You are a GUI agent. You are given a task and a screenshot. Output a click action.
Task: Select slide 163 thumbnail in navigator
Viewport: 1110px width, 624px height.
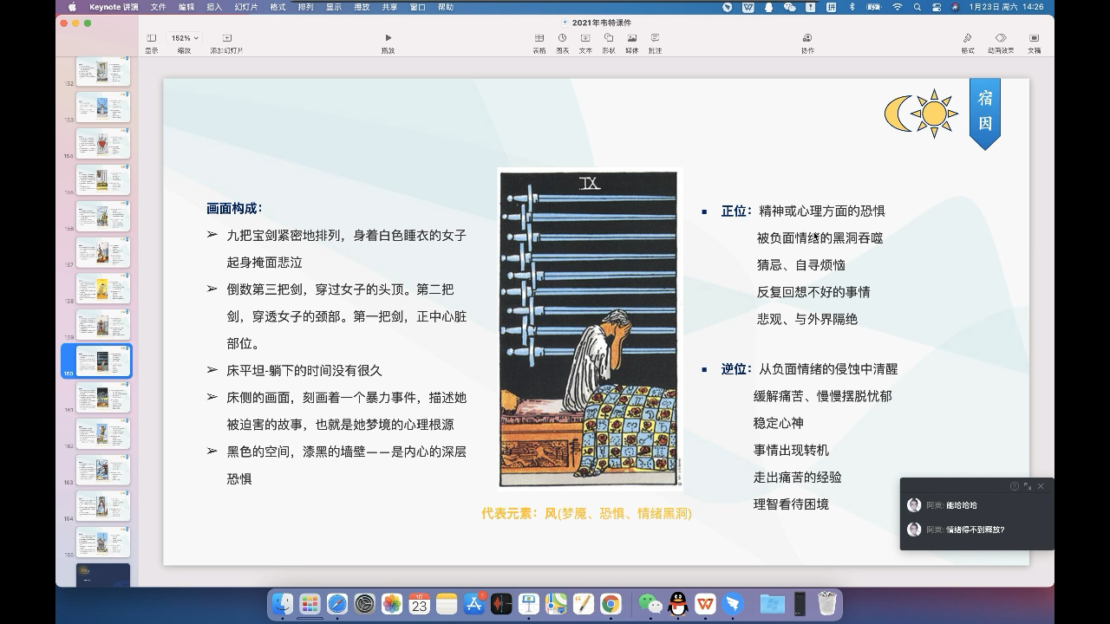click(103, 470)
